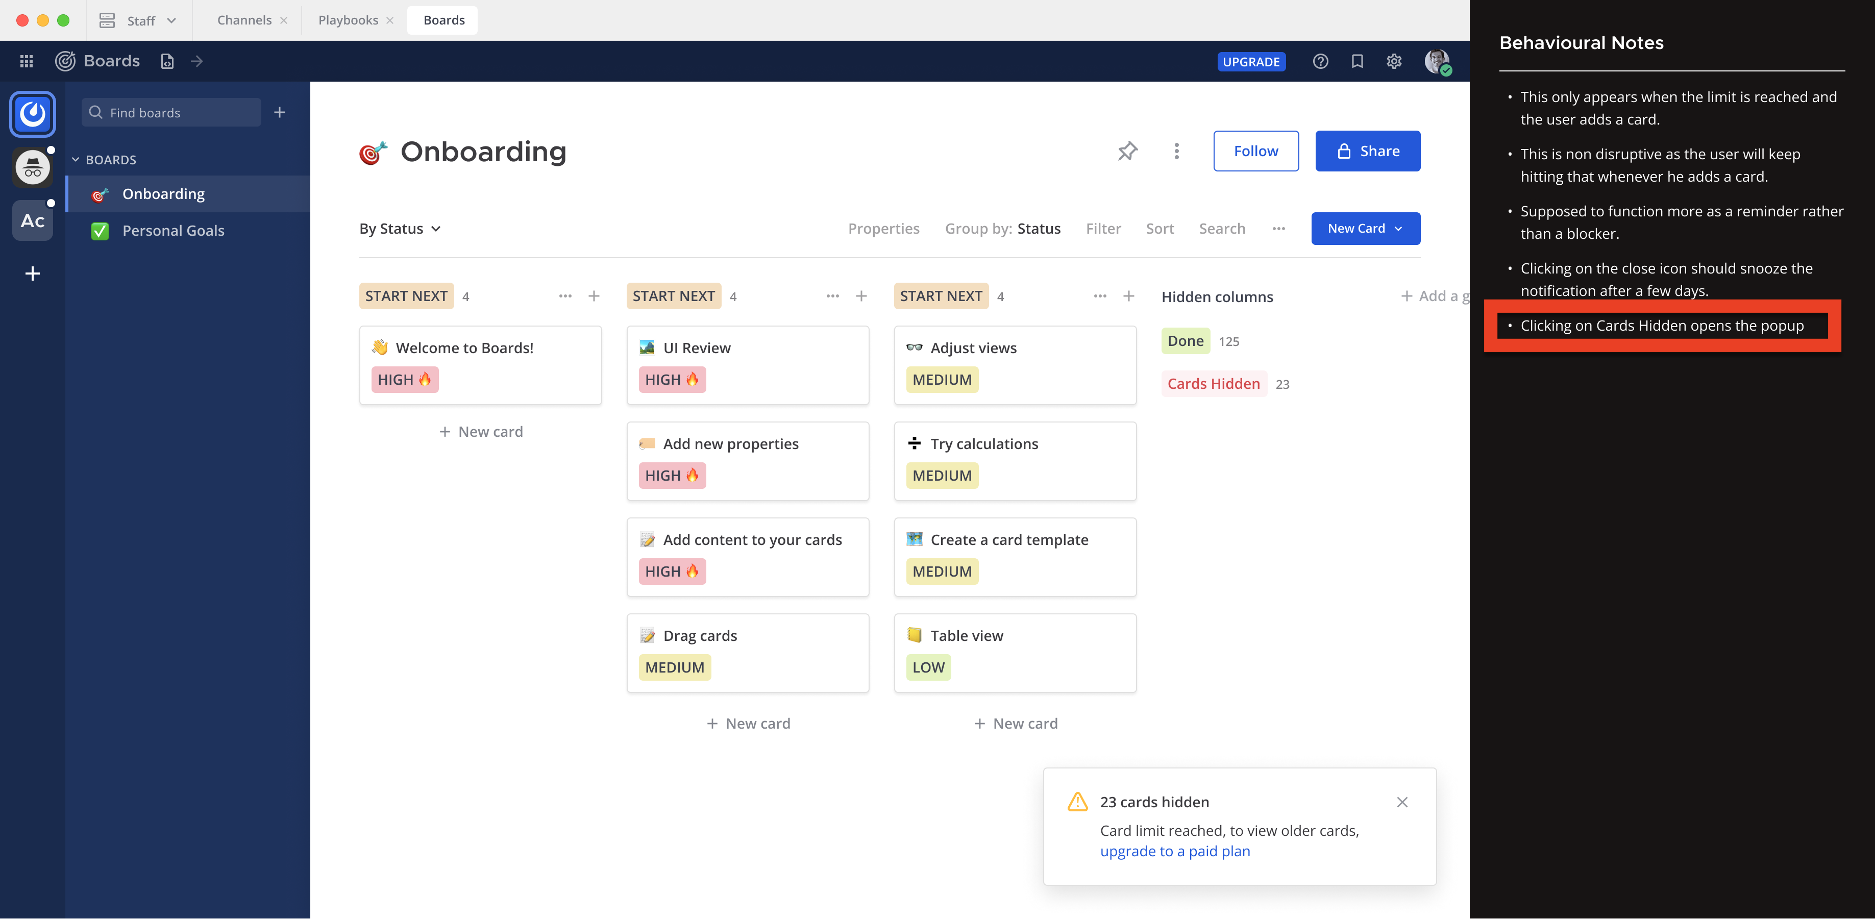Screen dimensions: 1875x919
Task: Pin the Onboarding board
Action: pos(1127,152)
